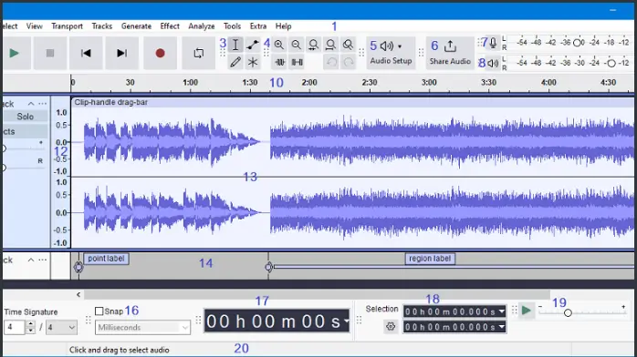Viewport: 637px width, 357px height.
Task: Open selection start time format dropdown
Action: click(502, 311)
